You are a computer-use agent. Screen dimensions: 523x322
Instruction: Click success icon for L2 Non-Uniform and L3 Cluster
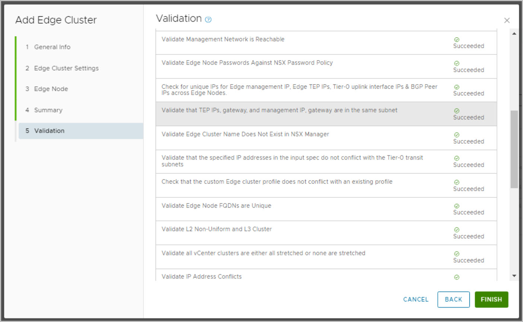[x=457, y=230]
